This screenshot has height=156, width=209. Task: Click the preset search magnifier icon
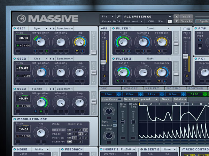click(x=119, y=16)
